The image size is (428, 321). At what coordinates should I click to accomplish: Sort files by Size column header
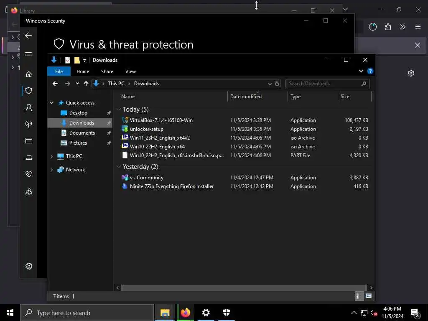tap(354, 97)
